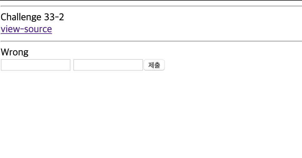Click the Challenge 33-2 heading text

pyautogui.click(x=33, y=17)
